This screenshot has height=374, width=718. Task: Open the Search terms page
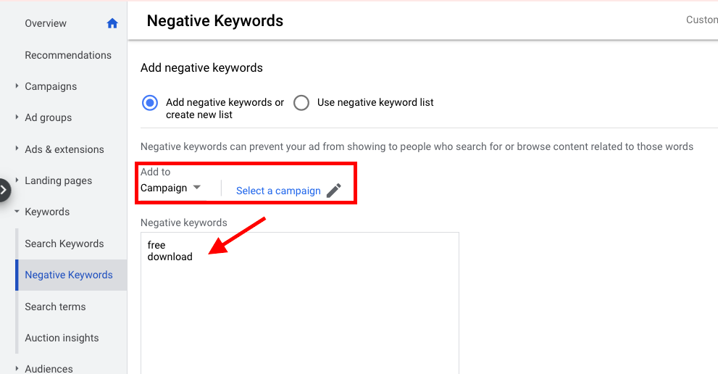pos(55,307)
